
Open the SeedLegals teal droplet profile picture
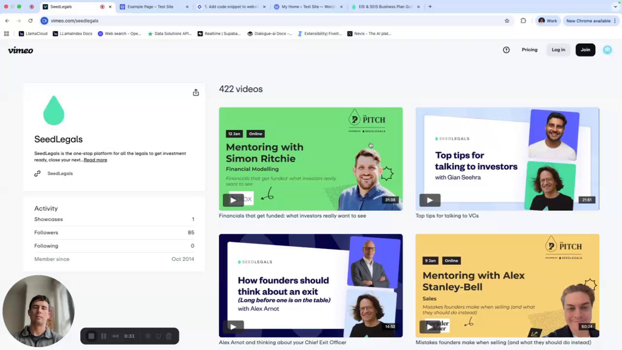(x=53, y=110)
